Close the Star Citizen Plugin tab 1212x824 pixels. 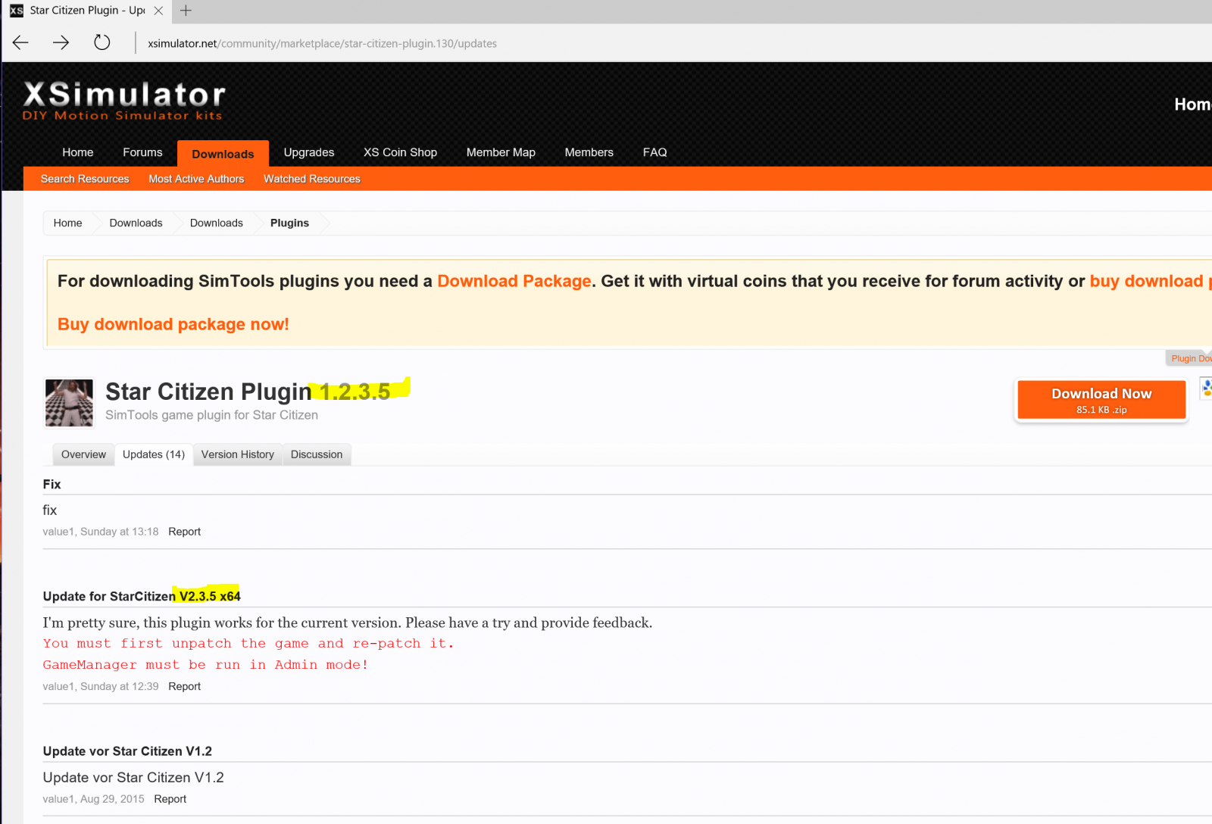158,11
